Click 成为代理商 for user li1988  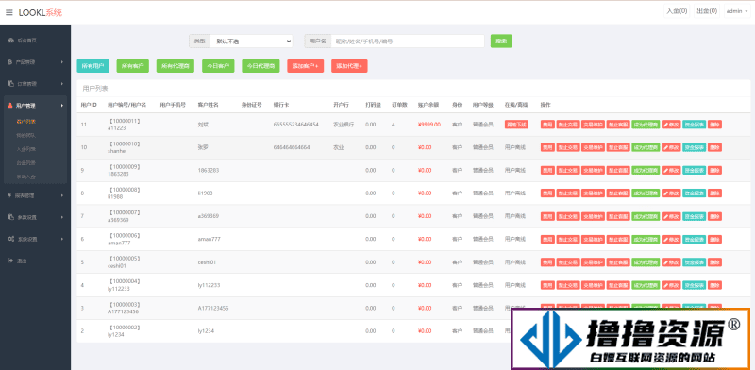click(x=646, y=193)
